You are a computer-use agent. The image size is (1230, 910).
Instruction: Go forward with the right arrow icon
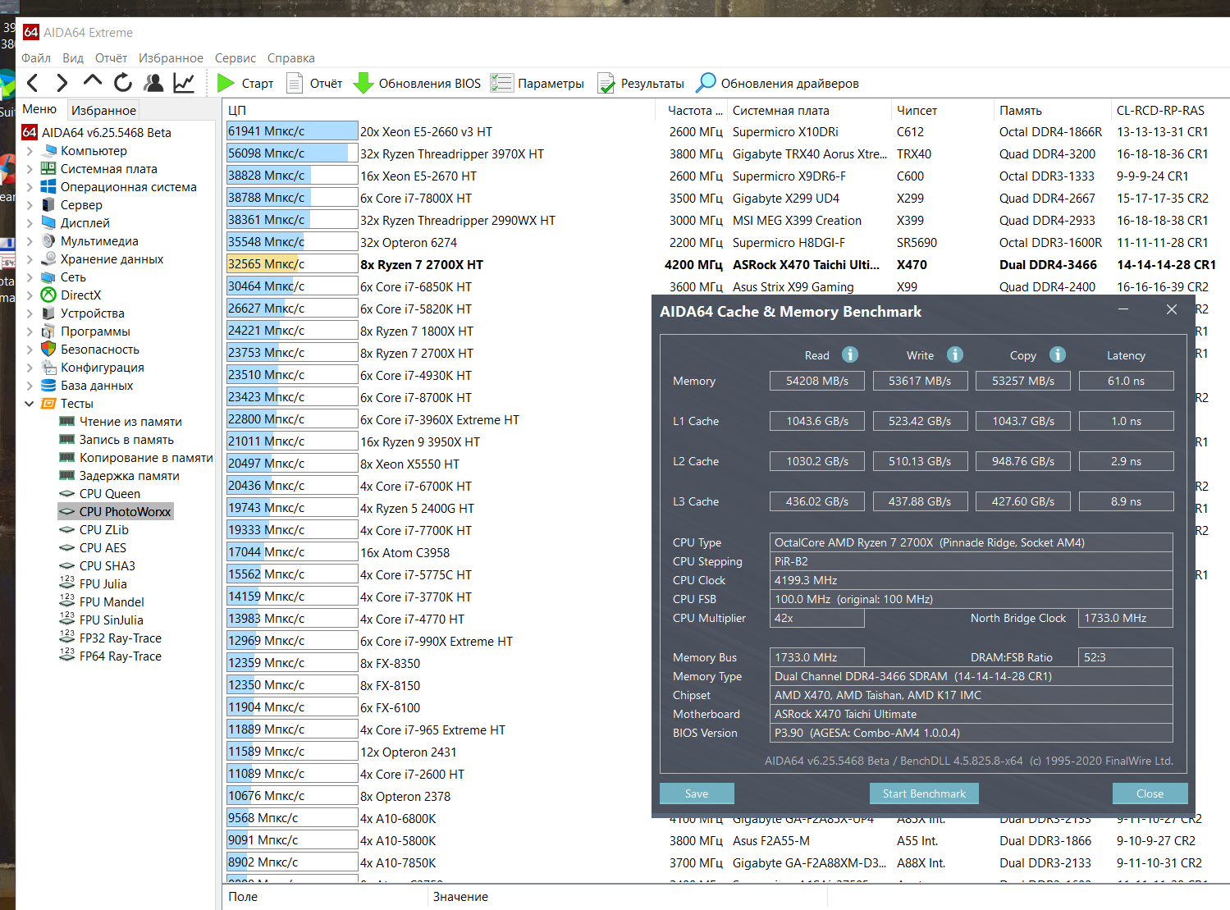coord(62,83)
